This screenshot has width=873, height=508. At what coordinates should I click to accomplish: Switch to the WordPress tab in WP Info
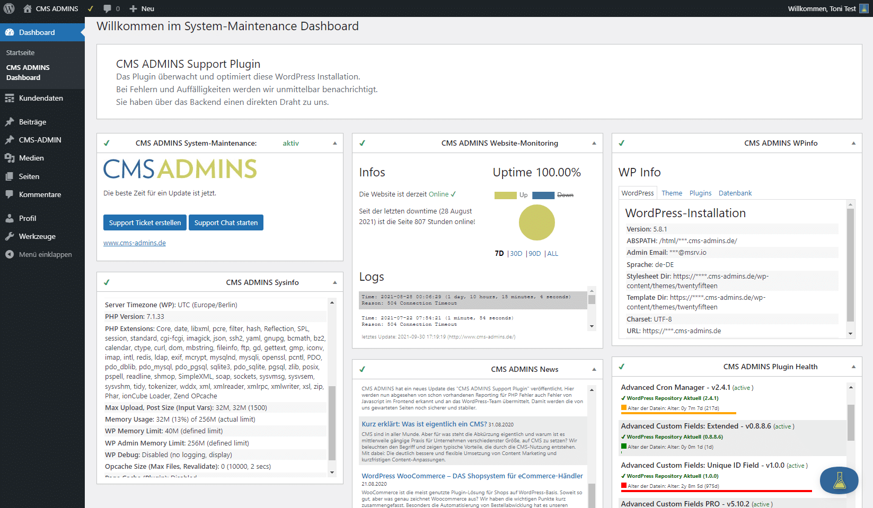click(x=638, y=193)
